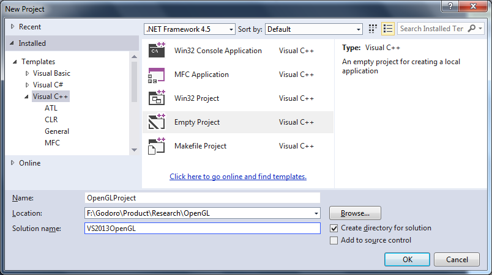This screenshot has width=492, height=275.
Task: Select the General template category
Action: pos(57,131)
